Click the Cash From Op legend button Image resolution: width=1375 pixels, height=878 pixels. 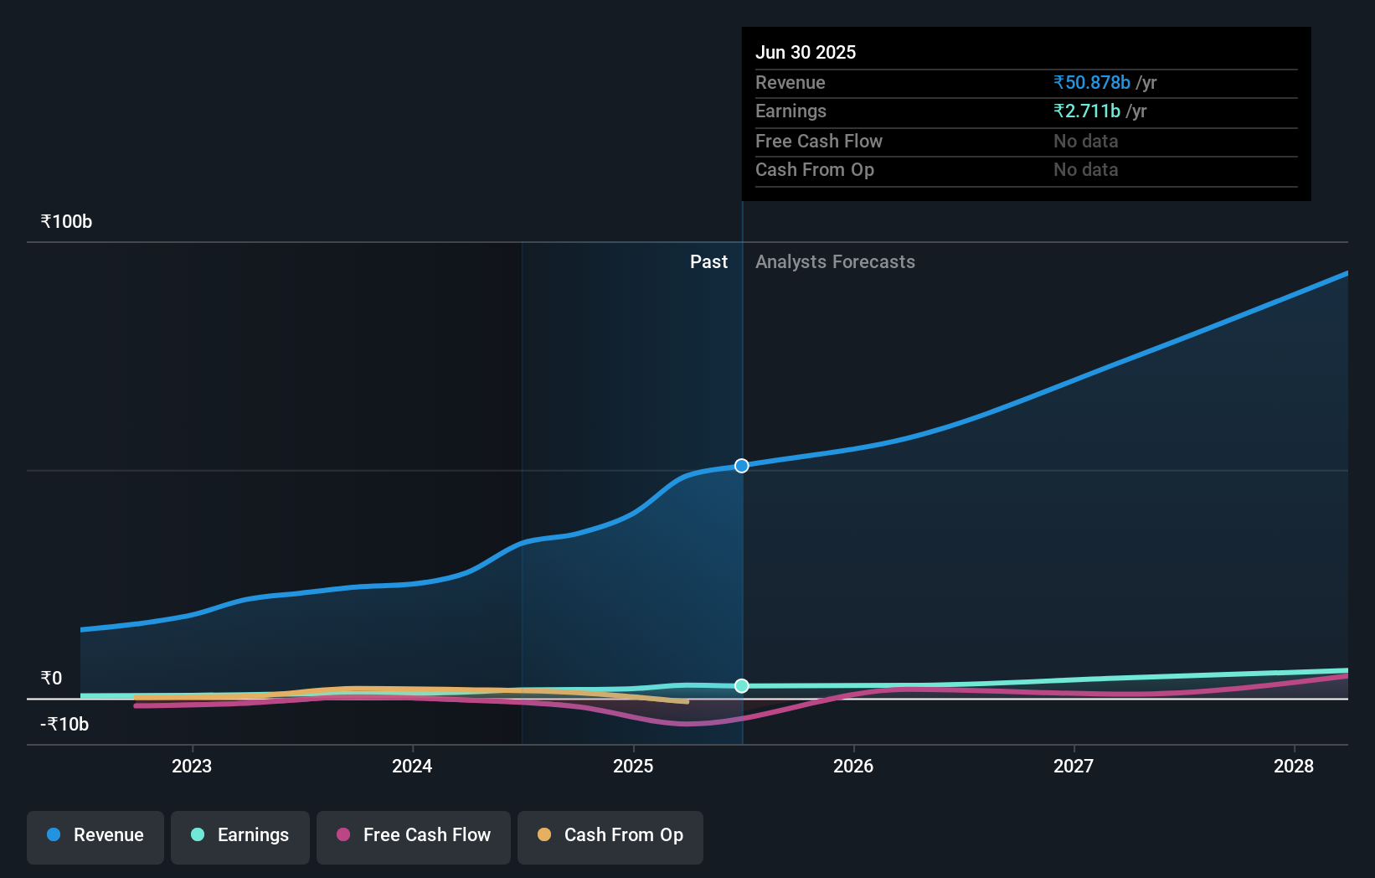tap(610, 836)
